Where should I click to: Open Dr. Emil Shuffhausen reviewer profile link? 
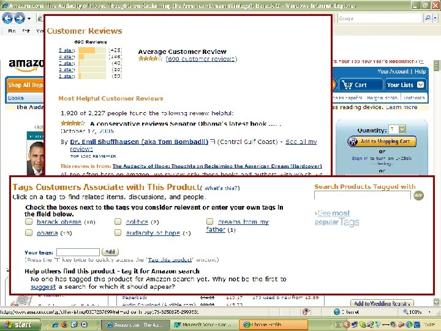[x=139, y=142]
